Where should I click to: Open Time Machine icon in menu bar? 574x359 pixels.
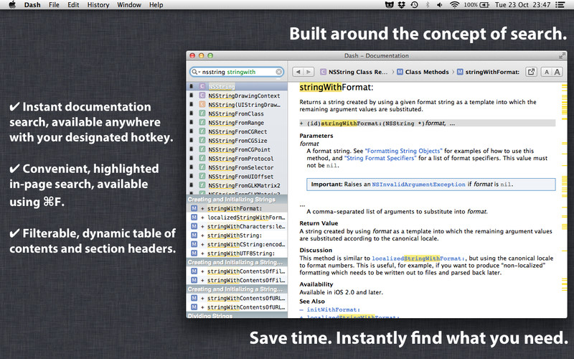tap(414, 5)
